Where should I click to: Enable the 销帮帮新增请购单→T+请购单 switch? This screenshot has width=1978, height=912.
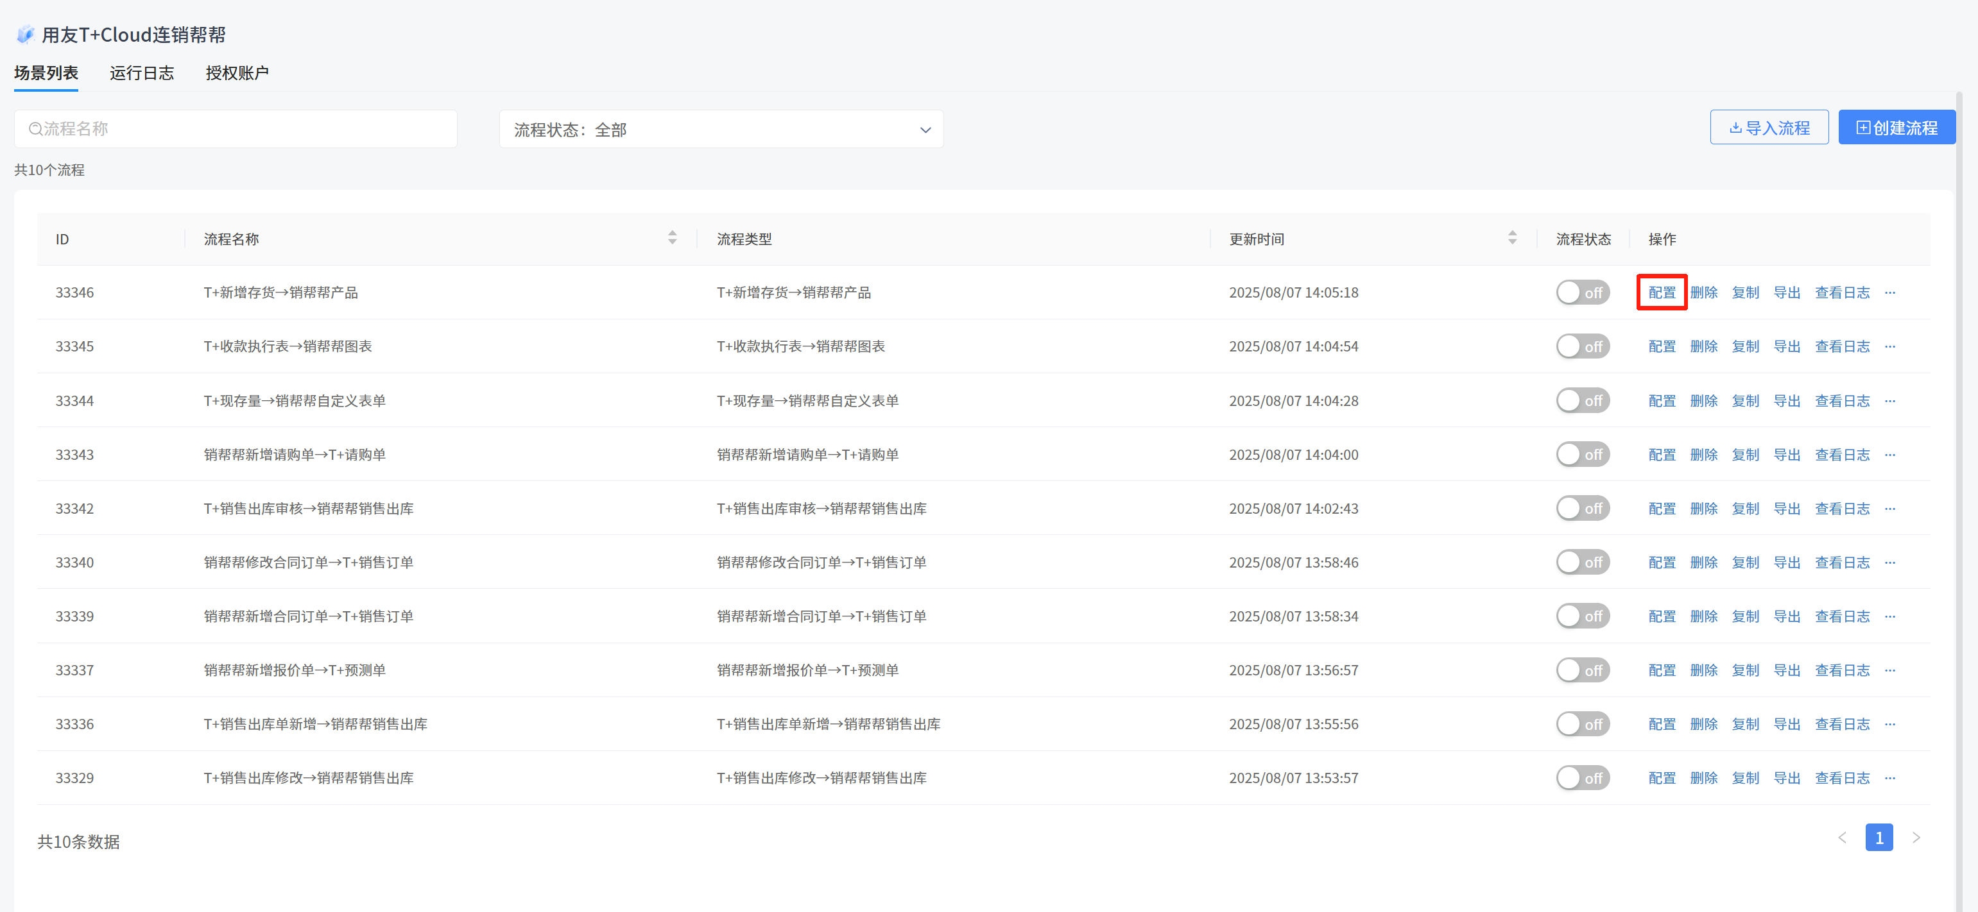pos(1583,455)
